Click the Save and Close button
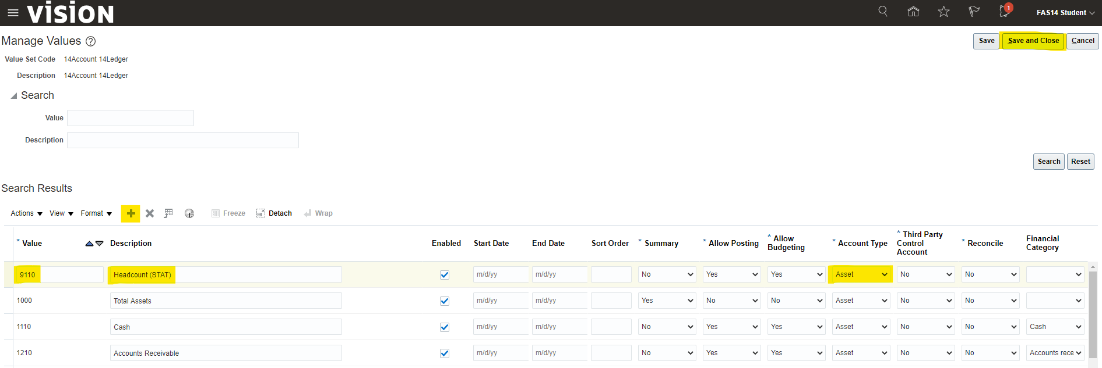This screenshot has width=1102, height=368. pyautogui.click(x=1033, y=41)
